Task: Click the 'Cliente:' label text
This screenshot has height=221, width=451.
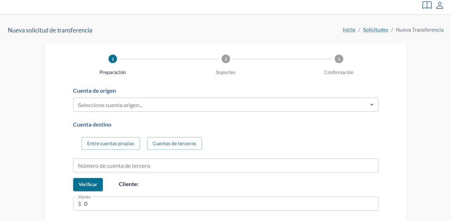Action: [129, 184]
